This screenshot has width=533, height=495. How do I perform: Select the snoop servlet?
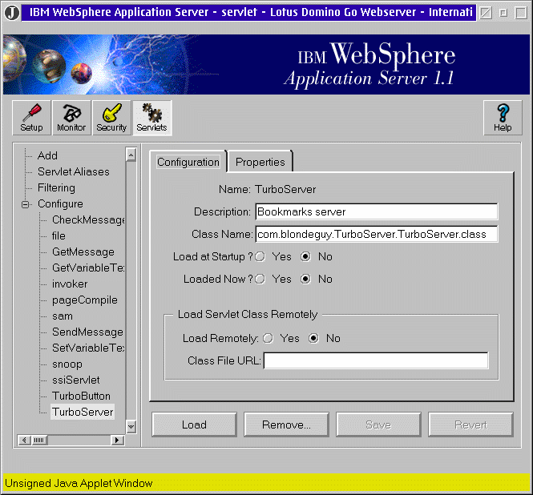67,364
